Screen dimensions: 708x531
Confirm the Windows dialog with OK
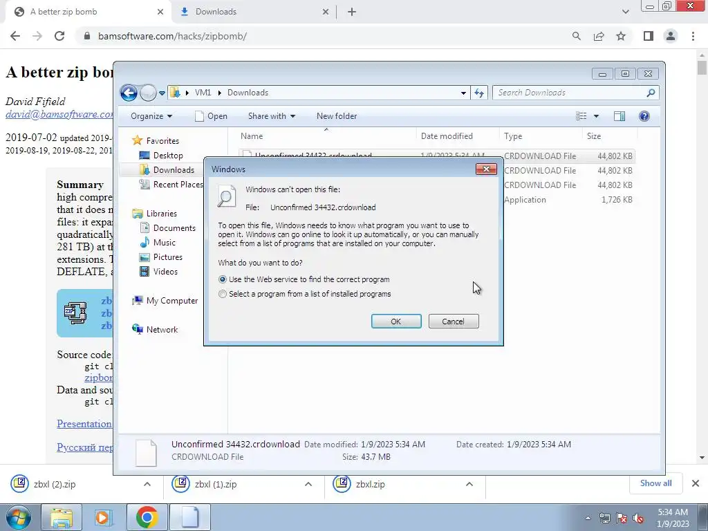coord(396,322)
